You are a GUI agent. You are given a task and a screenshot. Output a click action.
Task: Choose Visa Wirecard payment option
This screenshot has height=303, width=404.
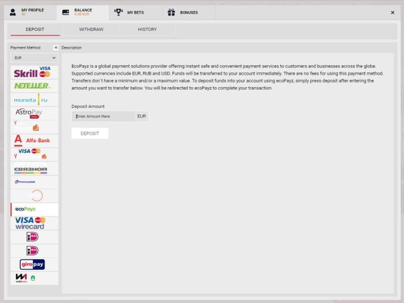pos(34,223)
